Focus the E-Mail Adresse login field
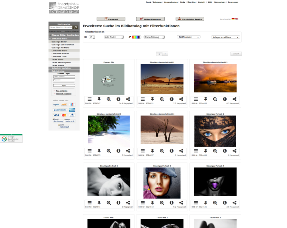 (64, 77)
